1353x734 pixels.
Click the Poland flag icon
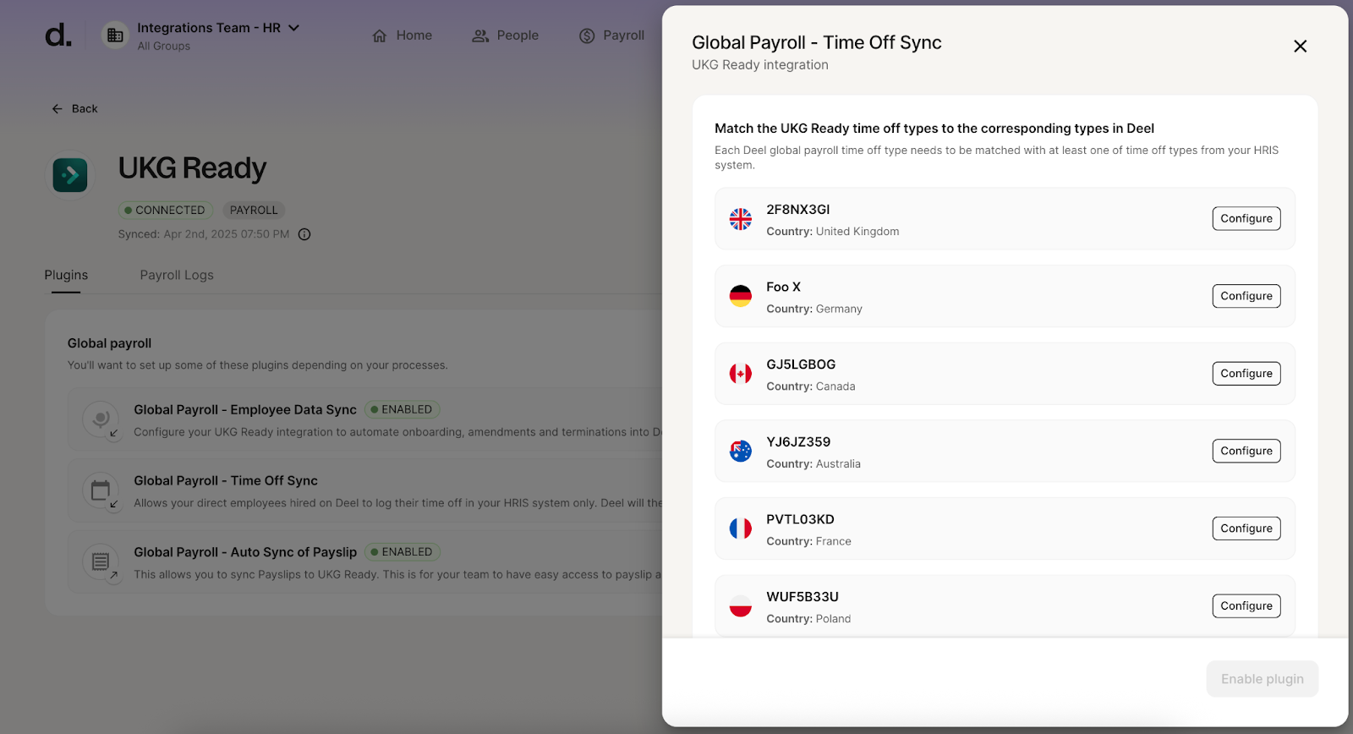[x=741, y=606]
